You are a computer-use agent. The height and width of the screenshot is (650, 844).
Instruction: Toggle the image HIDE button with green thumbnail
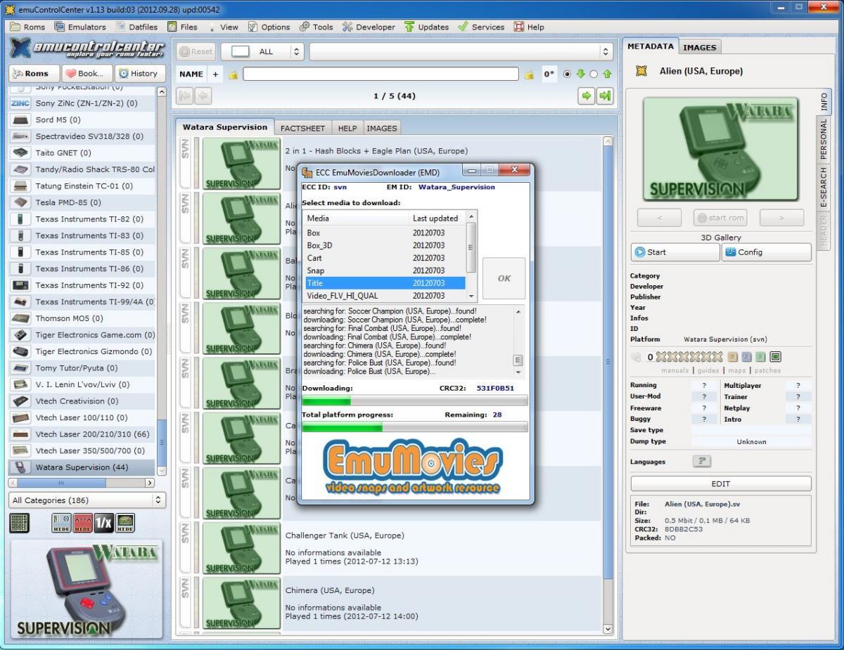[125, 523]
